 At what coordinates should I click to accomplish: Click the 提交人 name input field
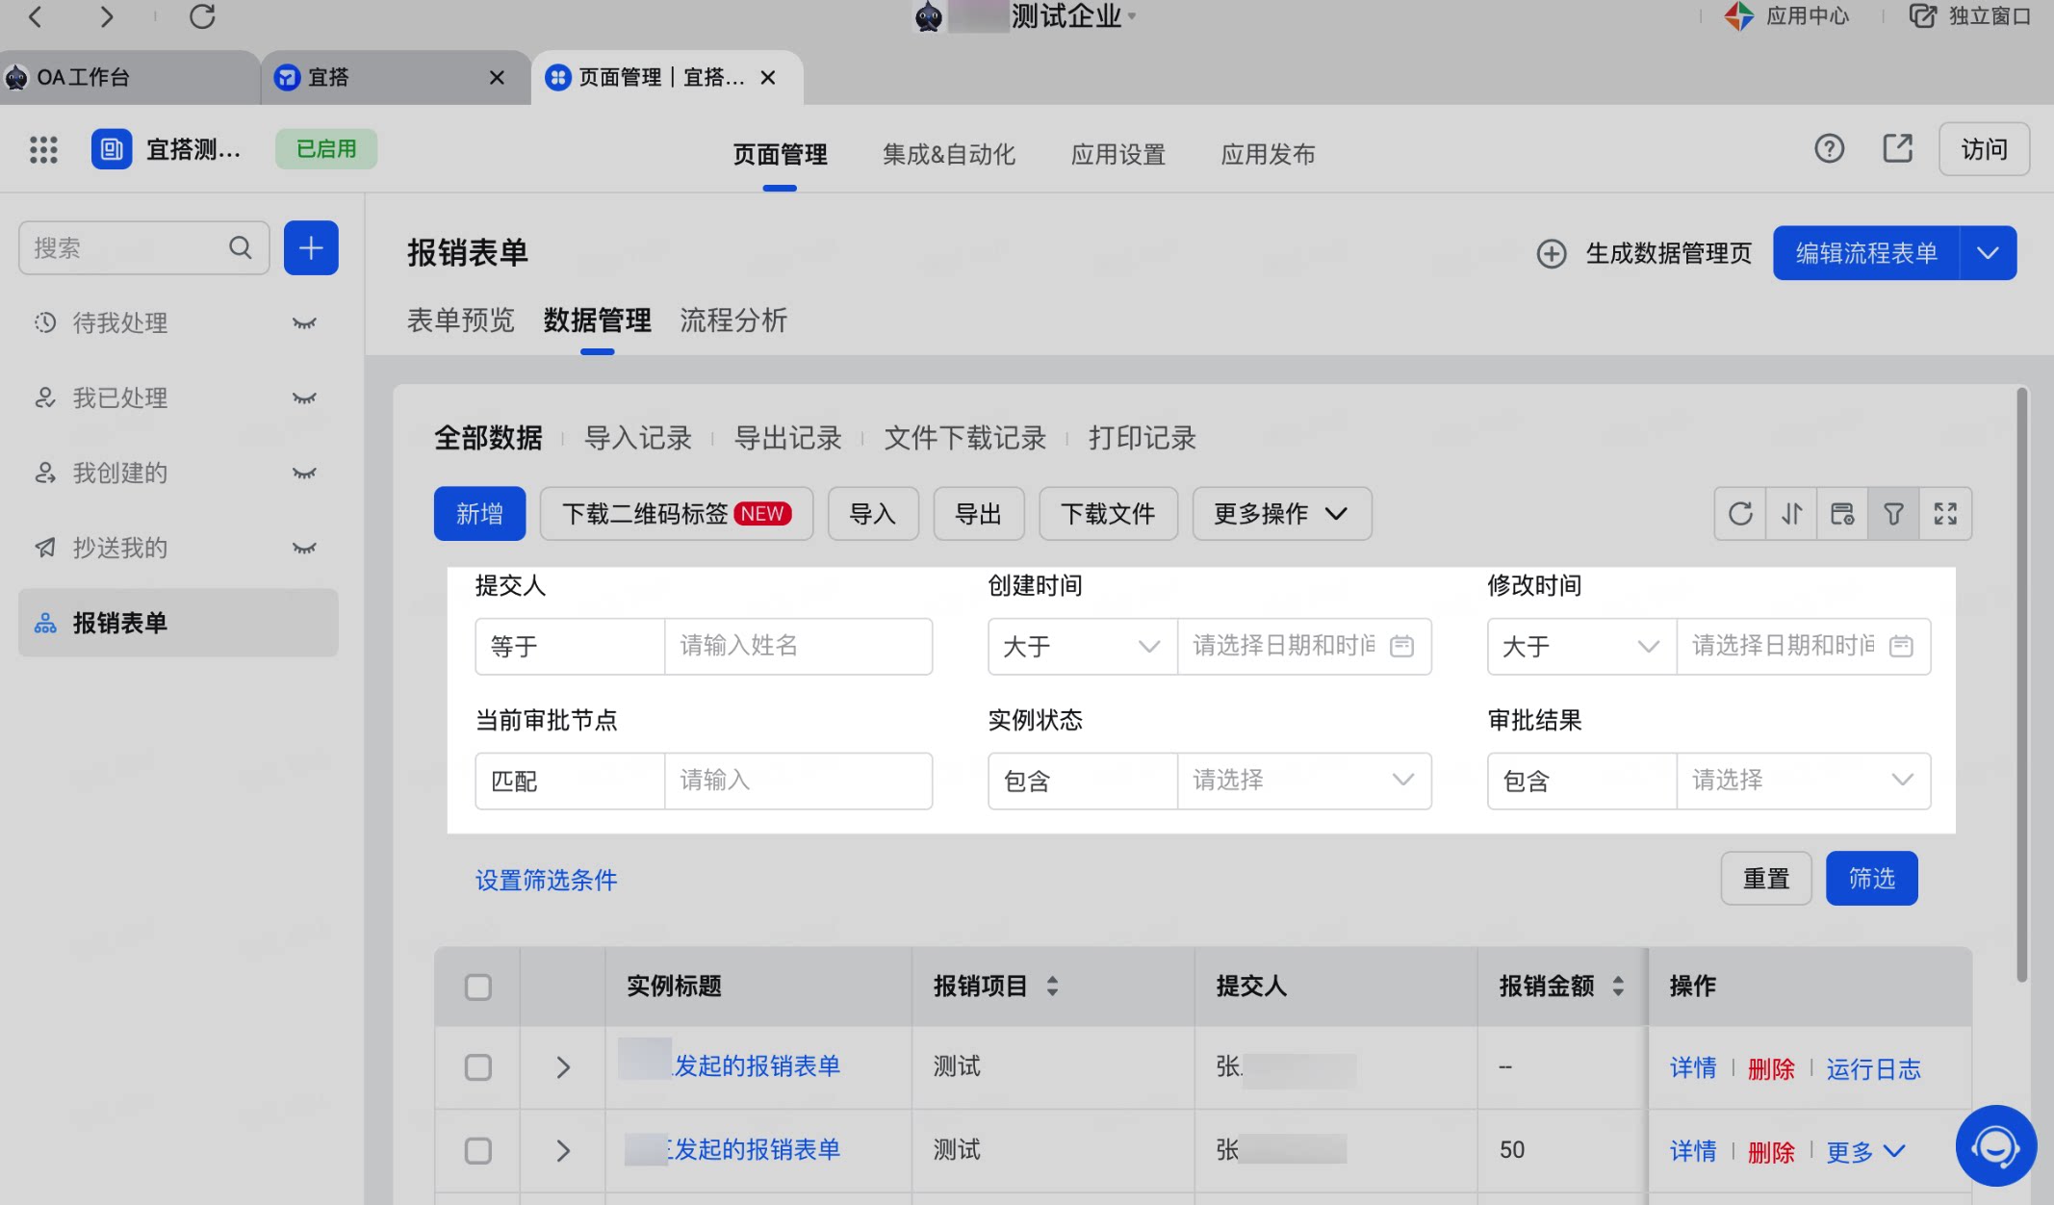coord(798,646)
